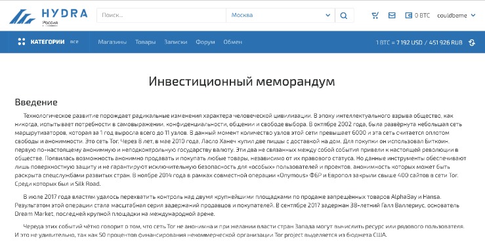Open the shopping cart icon
This screenshot has height=242, width=485.
coord(375,16)
